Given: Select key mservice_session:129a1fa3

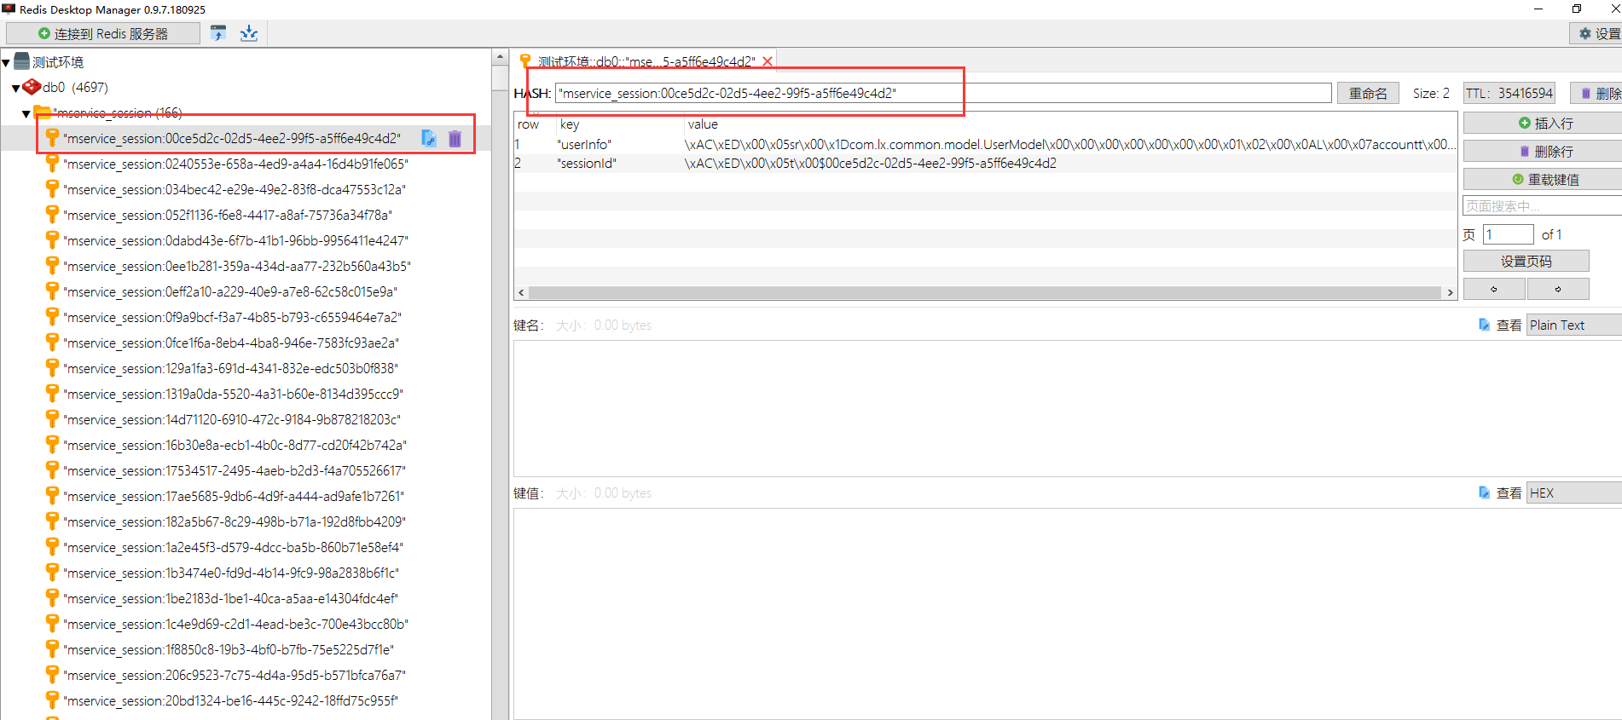Looking at the screenshot, I should point(231,368).
